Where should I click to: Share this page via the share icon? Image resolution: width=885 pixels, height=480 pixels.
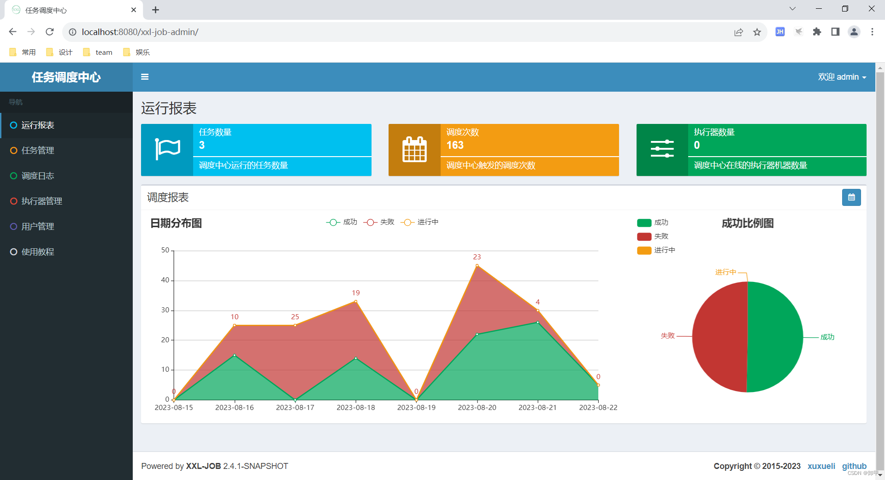pyautogui.click(x=738, y=32)
